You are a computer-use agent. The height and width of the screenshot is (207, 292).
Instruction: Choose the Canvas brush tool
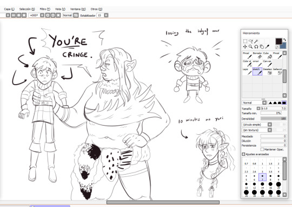point(268,64)
